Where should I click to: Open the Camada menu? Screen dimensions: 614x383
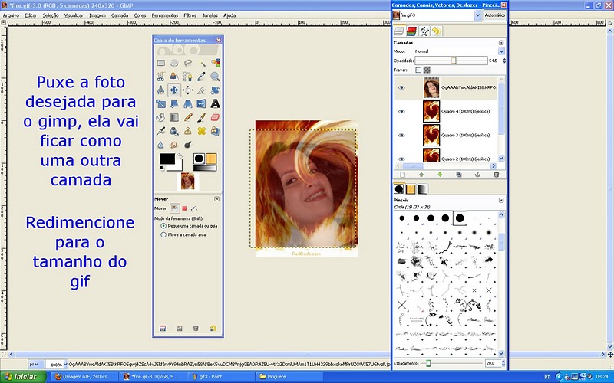tap(120, 15)
